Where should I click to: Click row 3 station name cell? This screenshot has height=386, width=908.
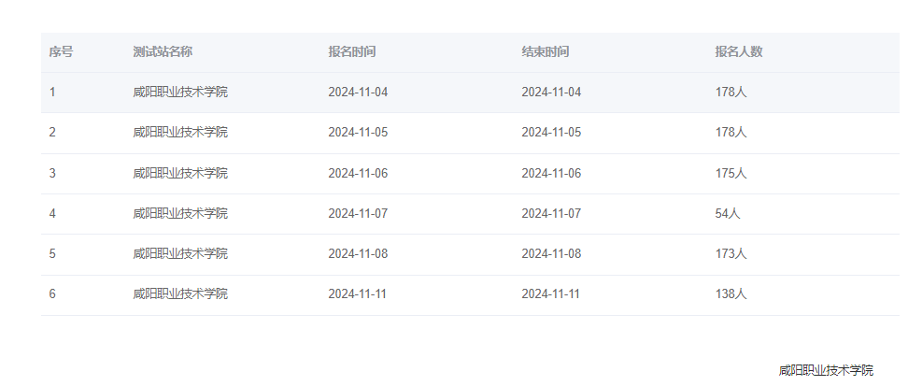[180, 173]
